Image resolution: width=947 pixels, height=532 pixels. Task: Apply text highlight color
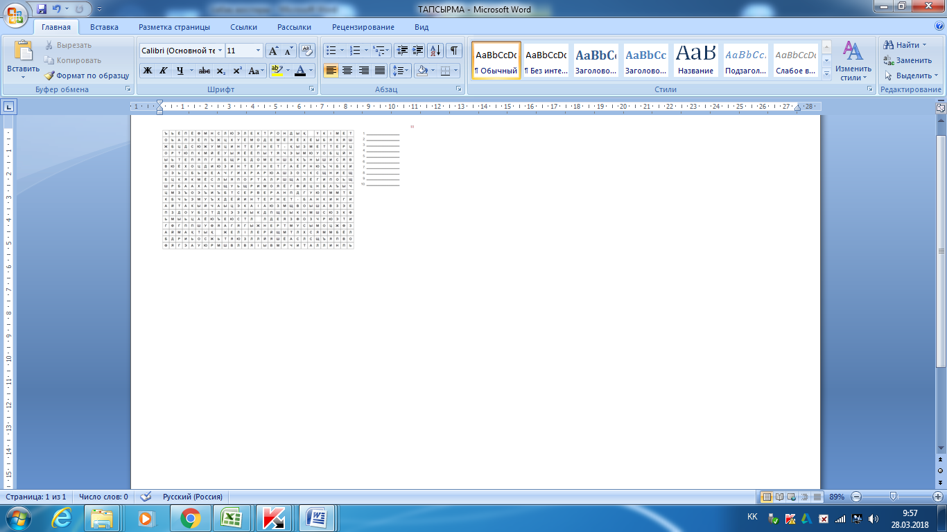point(276,71)
